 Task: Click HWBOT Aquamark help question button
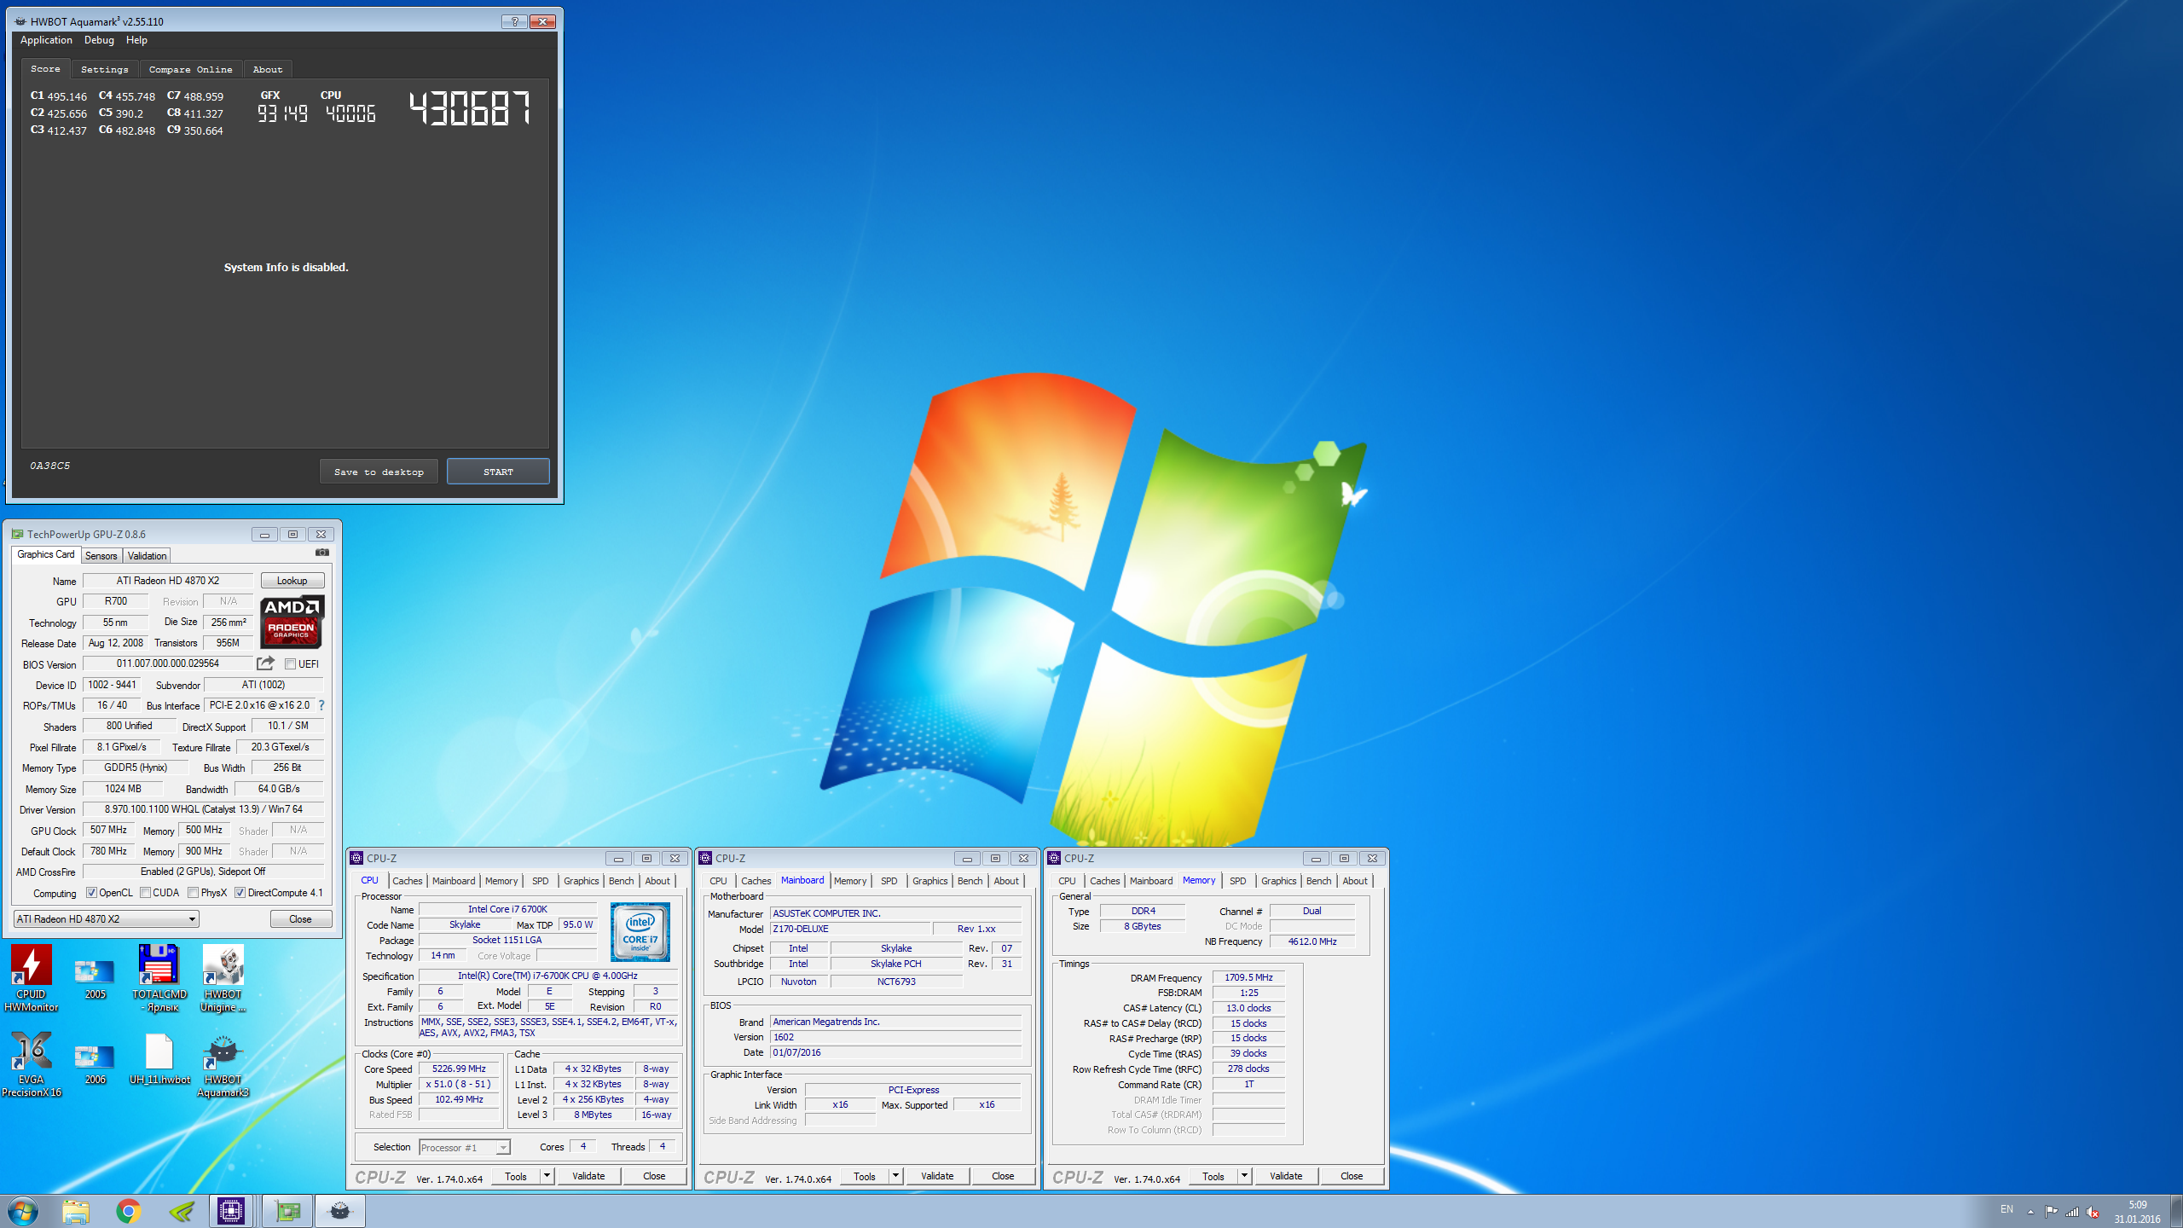click(x=514, y=21)
